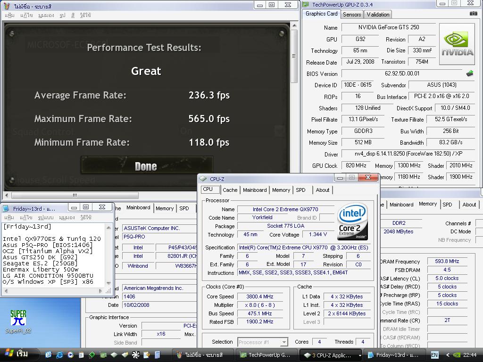Viewport: 483px width, 362px height.
Task: Click SPD tab in left background CPU-Z
Action: click(184, 208)
